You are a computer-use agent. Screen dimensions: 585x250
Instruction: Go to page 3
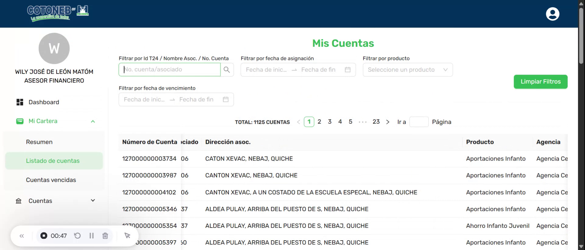[x=330, y=122]
